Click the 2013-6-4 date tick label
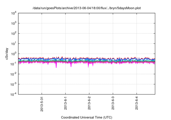Screen dimensions: 171x120 pyautogui.click(x=137, y=103)
